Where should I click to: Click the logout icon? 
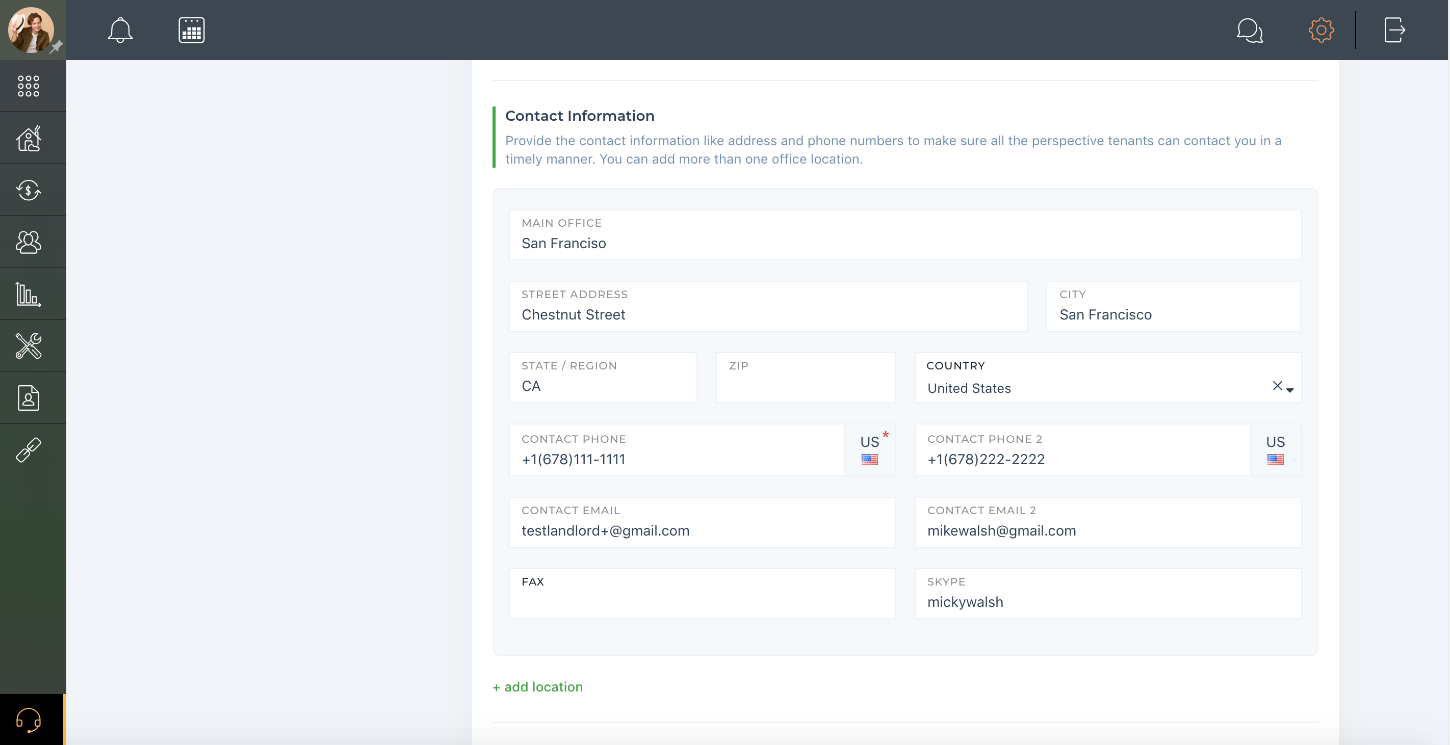(1394, 30)
